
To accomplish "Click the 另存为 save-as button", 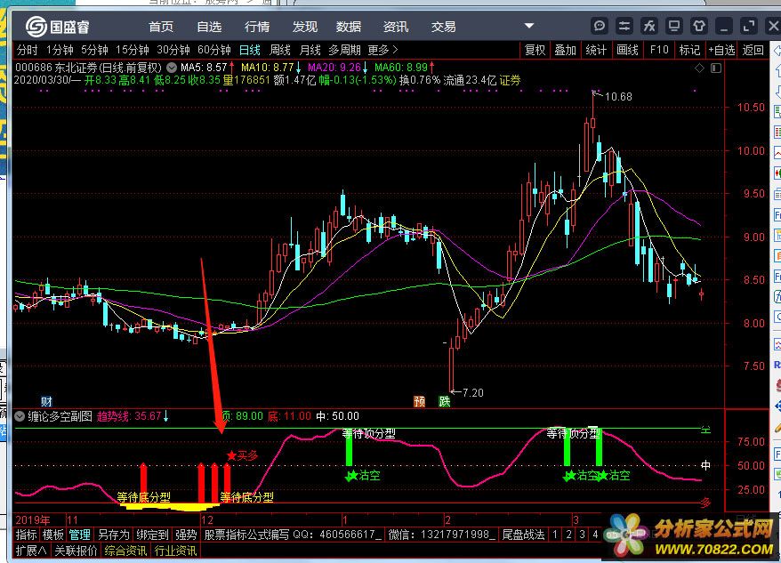I will (x=113, y=535).
